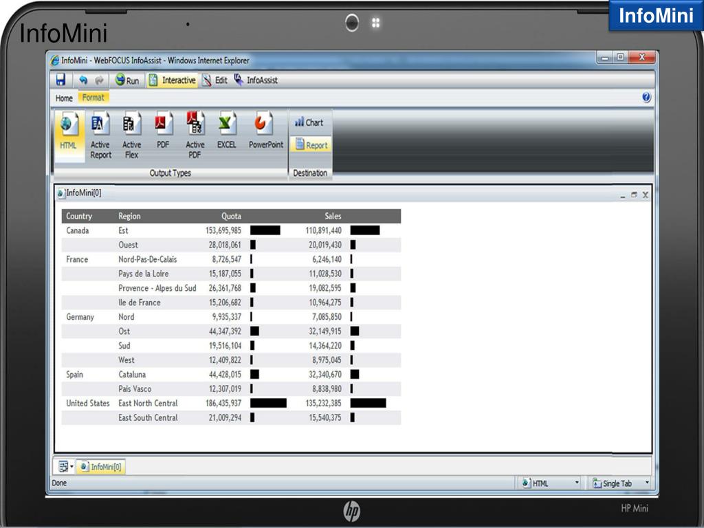Select the Format ribbon tab
The height and width of the screenshot is (528, 704).
[93, 98]
